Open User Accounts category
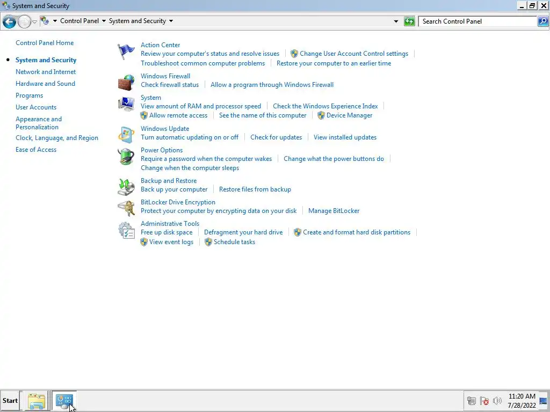The width and height of the screenshot is (550, 412). [36, 107]
